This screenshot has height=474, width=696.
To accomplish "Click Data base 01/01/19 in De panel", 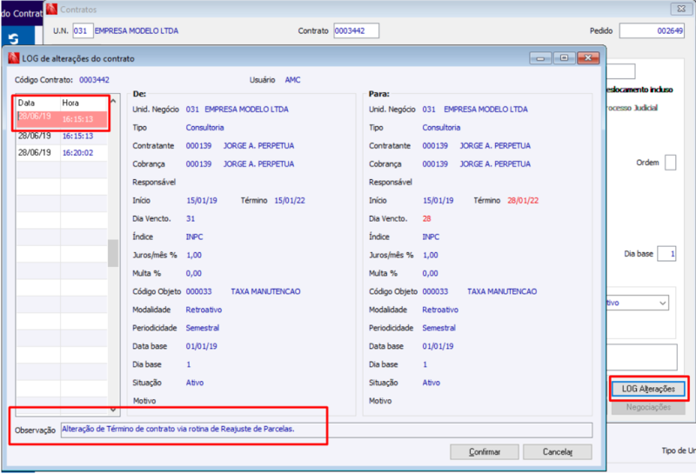I will point(202,346).
